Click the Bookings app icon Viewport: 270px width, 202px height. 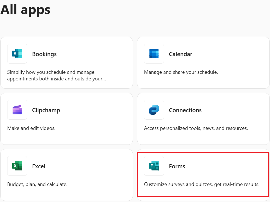click(17, 54)
